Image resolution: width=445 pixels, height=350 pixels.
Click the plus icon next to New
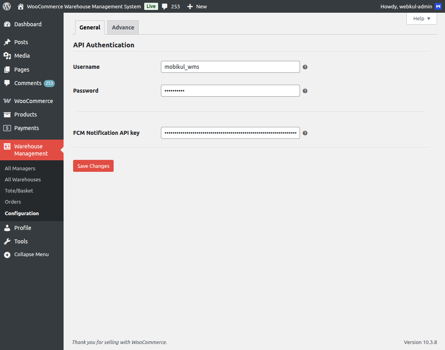(x=190, y=6)
